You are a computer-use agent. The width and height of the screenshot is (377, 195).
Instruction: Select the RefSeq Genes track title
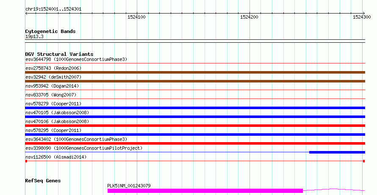(x=43, y=181)
